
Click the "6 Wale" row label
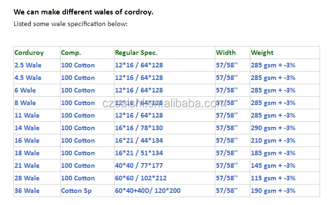25,90
